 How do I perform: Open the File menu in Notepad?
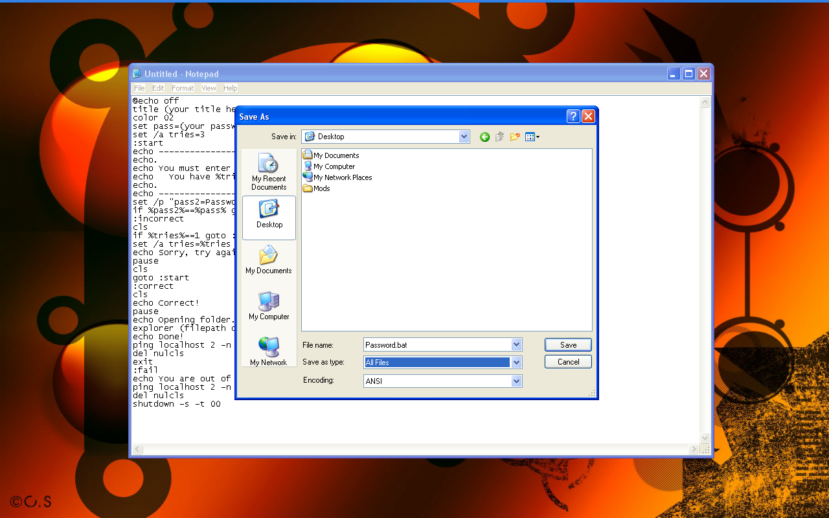tap(139, 88)
